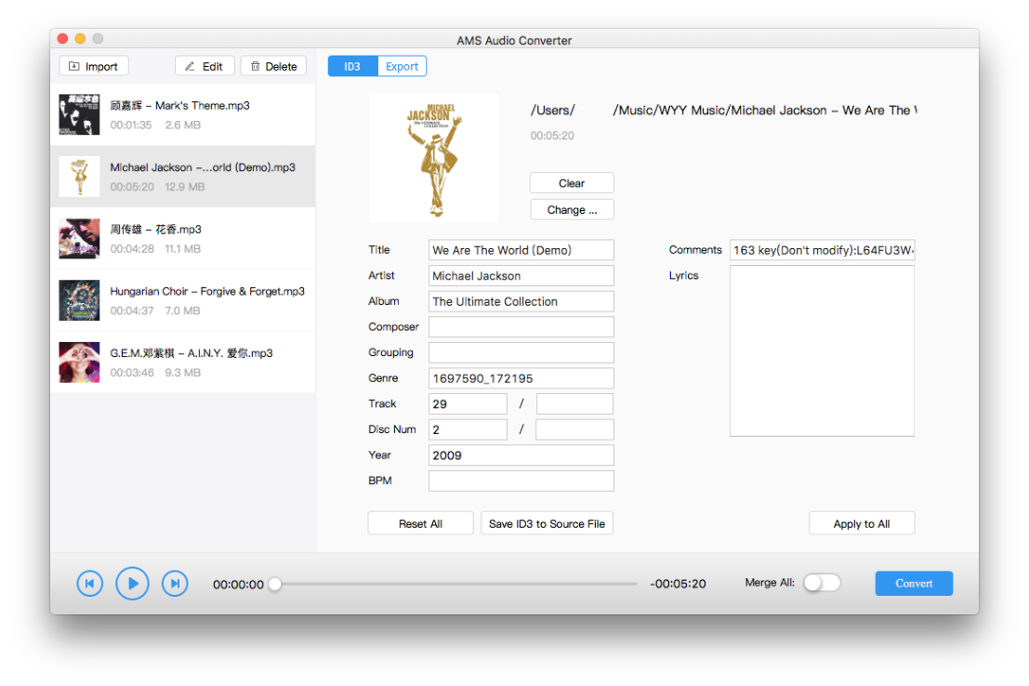Viewport: 1029px width, 686px height.
Task: Click the Artist input field
Action: pos(521,276)
